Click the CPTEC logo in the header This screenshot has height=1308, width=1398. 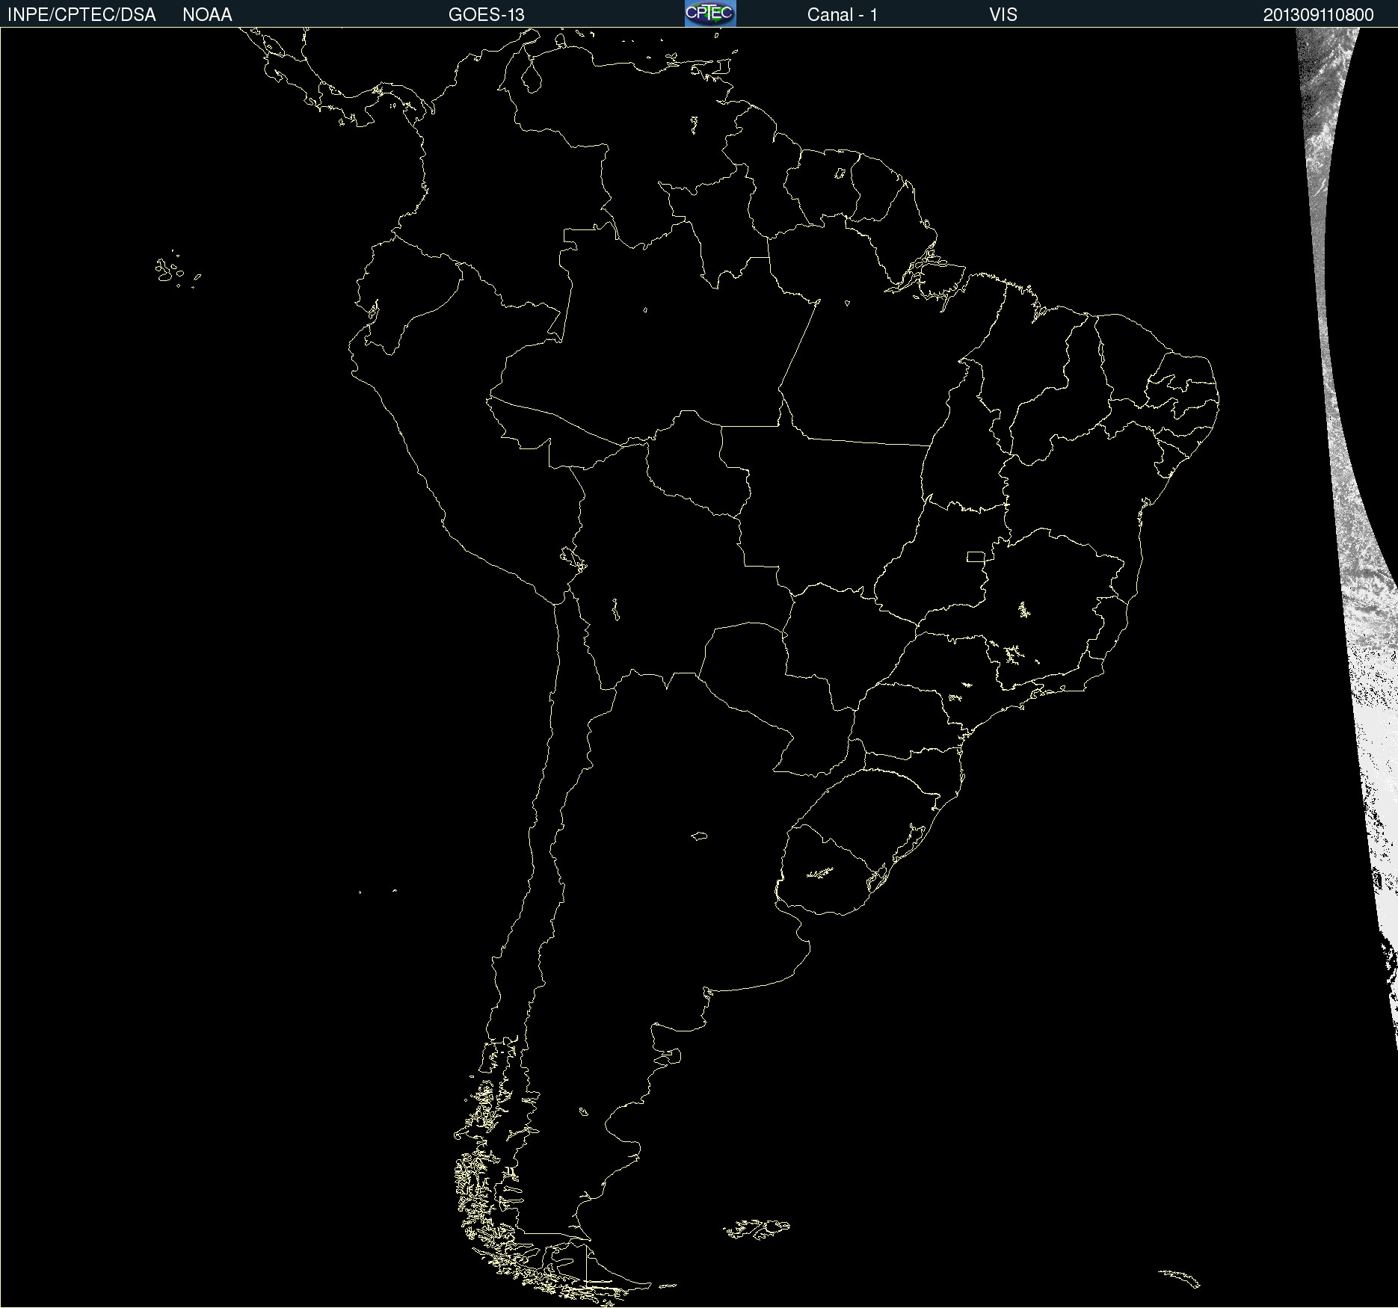pos(710,13)
